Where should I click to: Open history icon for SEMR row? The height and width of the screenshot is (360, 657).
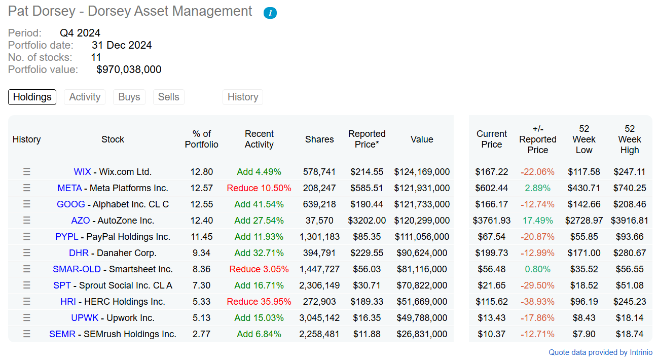pyautogui.click(x=27, y=334)
